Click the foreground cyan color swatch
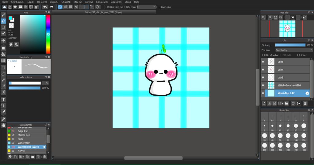 point(10,18)
